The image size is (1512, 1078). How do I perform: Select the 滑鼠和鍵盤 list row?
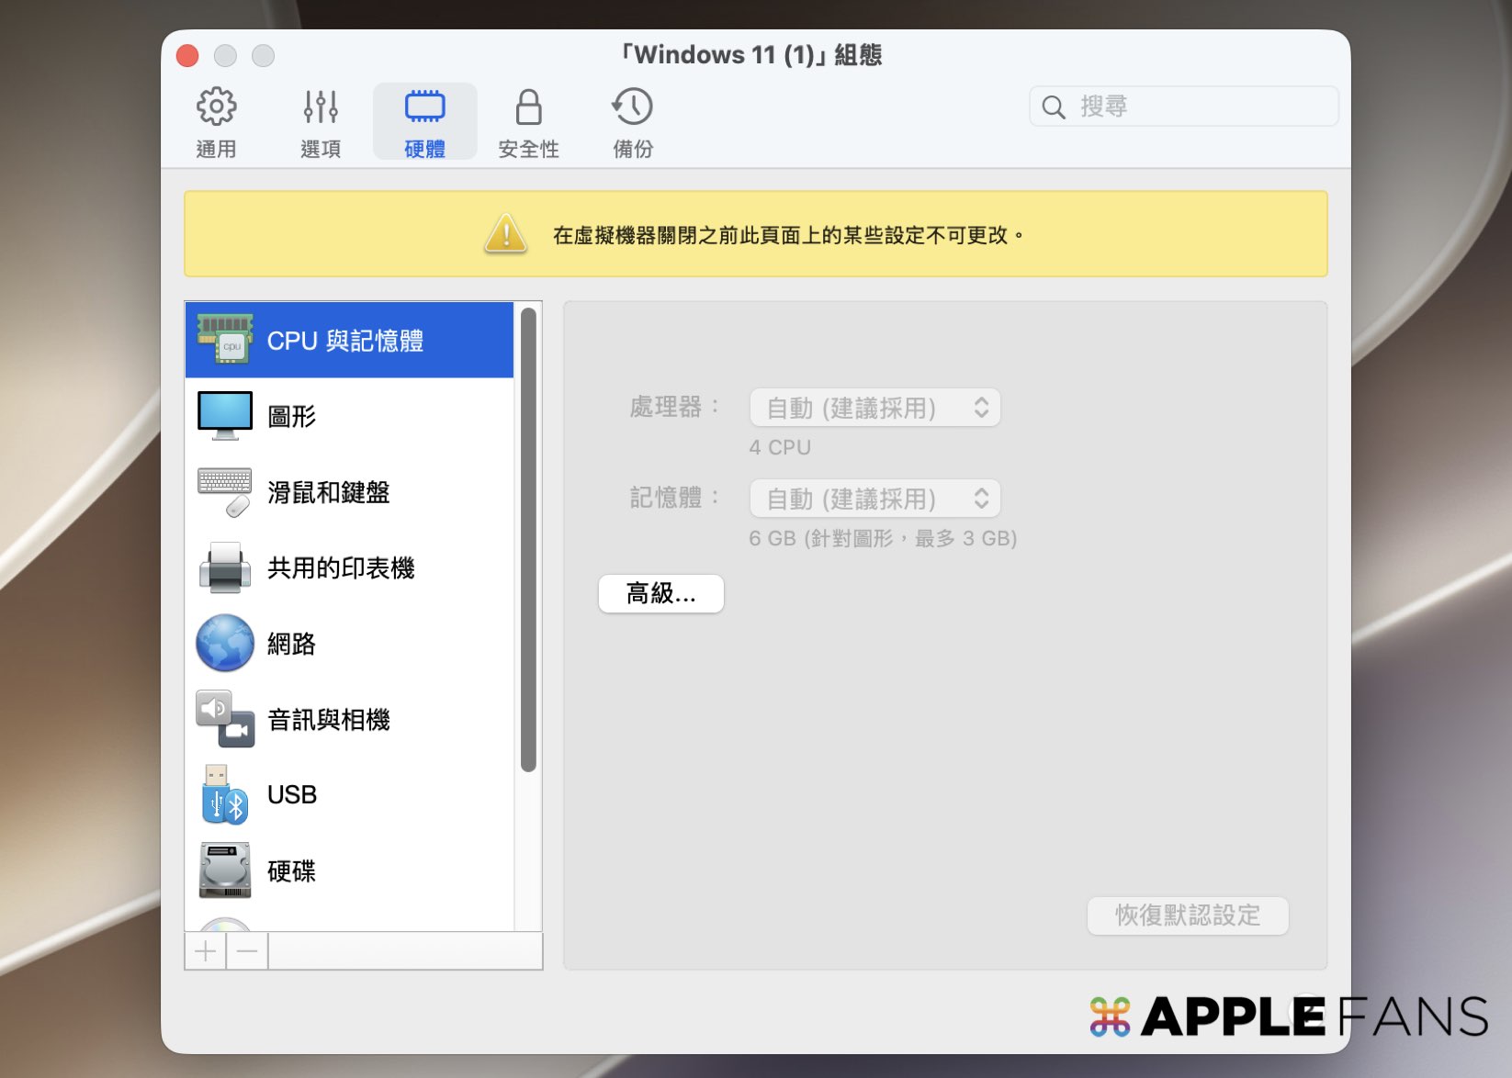pos(349,492)
